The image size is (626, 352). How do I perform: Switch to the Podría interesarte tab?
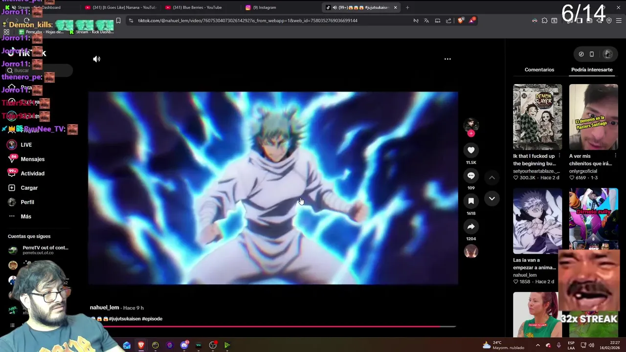(x=592, y=69)
